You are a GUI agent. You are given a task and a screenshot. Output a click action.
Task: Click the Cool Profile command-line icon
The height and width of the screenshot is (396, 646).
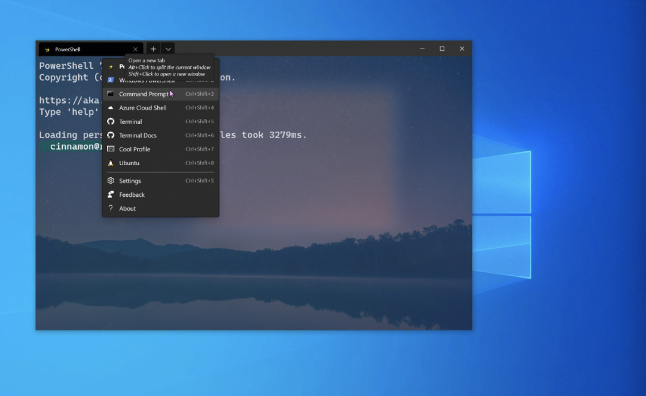[x=111, y=149]
